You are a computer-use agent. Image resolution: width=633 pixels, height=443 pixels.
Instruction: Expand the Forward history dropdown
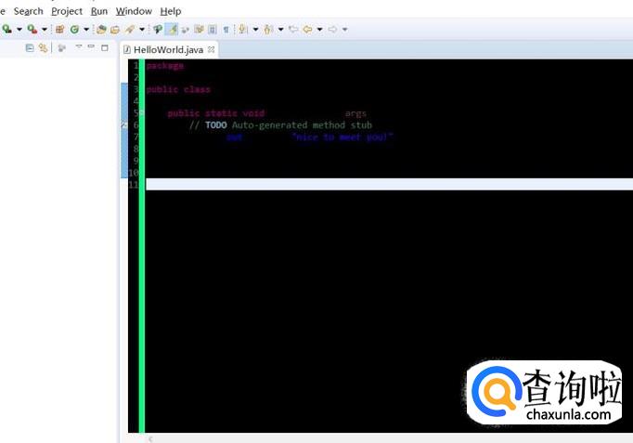(x=344, y=29)
